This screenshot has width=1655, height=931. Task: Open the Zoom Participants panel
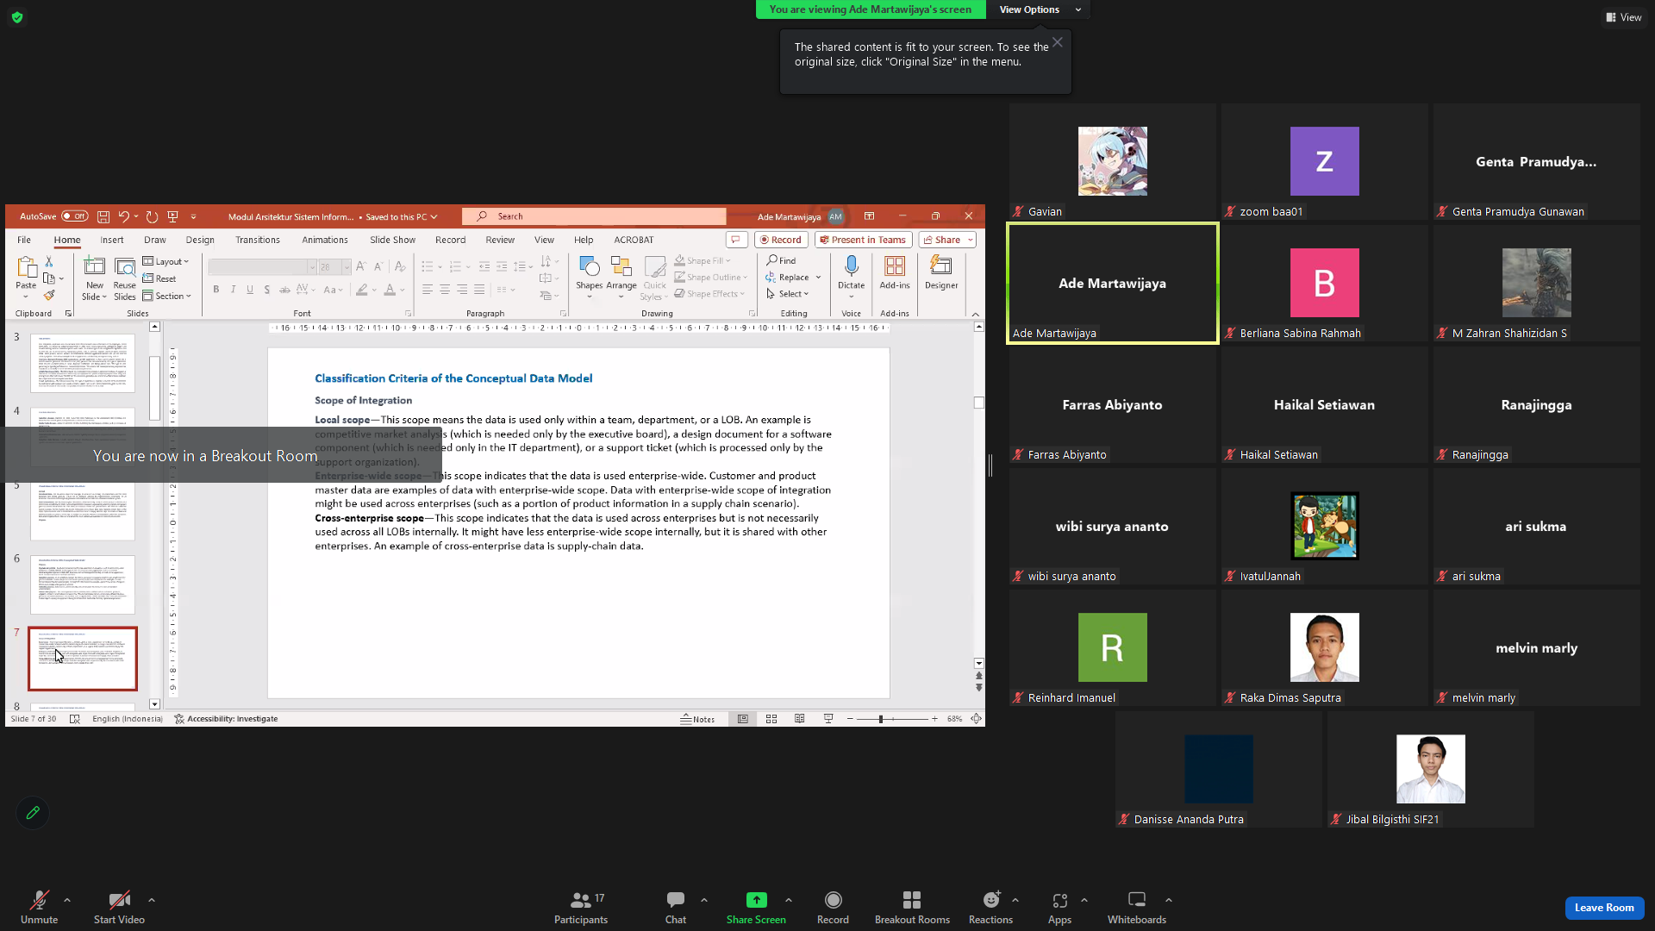581,908
